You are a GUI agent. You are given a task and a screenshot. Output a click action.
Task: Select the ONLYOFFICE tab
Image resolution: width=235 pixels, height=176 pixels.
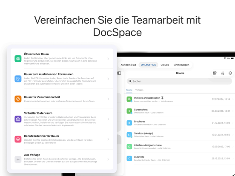pos(148,65)
